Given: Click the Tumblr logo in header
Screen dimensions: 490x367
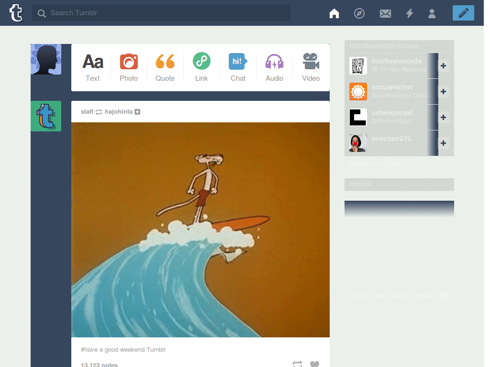Looking at the screenshot, I should (16, 13).
